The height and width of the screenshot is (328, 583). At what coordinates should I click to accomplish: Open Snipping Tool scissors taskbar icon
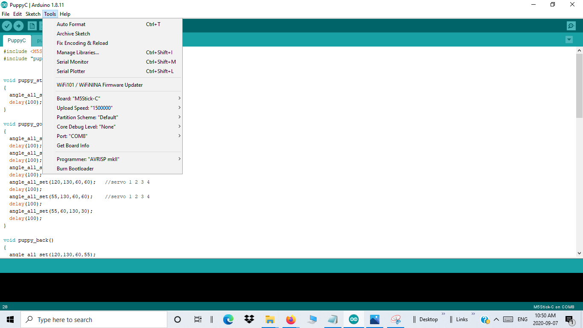(396, 319)
